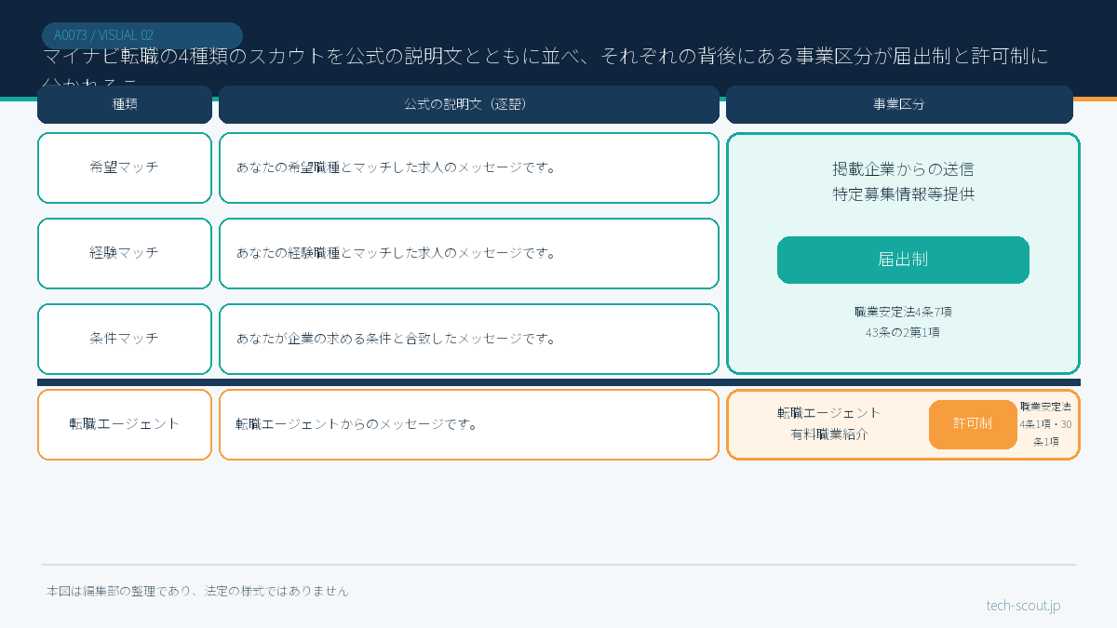Click the 43条の2第1項 citation
Screen dimensions: 1117x628
click(x=903, y=332)
